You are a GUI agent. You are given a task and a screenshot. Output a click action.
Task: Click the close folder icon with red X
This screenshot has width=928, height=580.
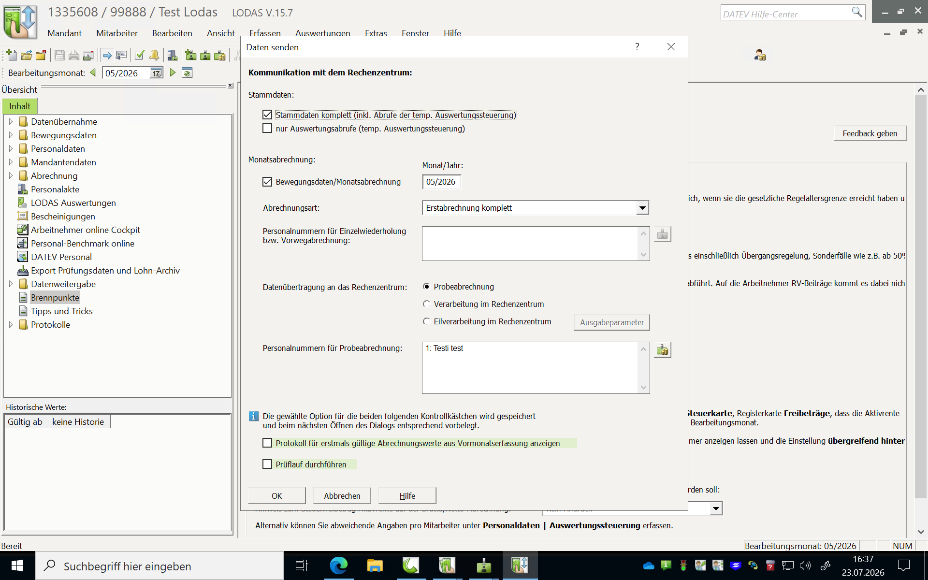click(41, 56)
